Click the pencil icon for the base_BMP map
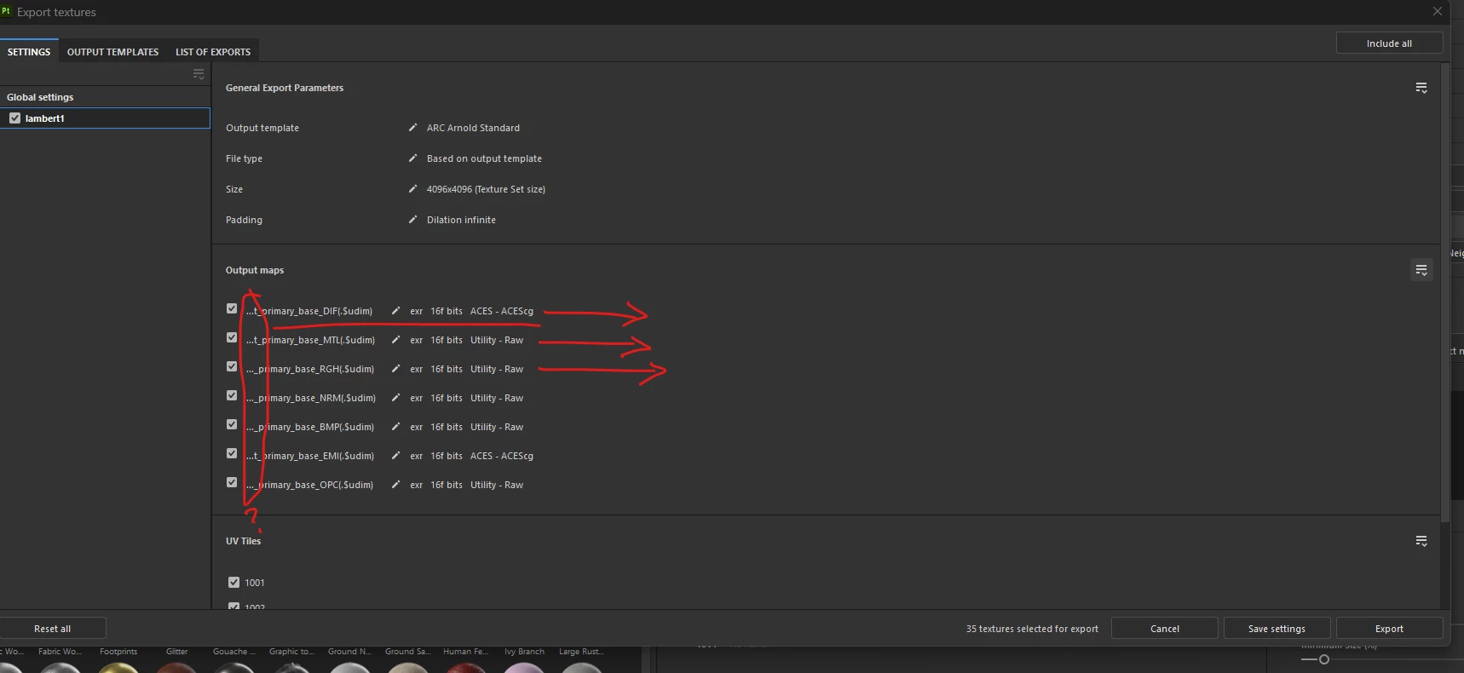 (395, 427)
